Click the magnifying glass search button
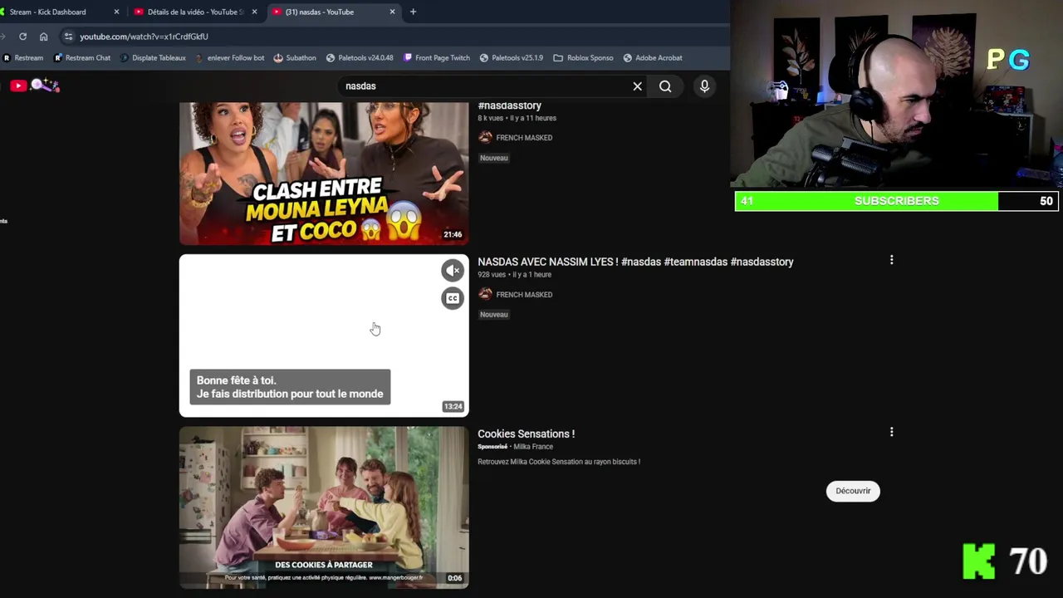The width and height of the screenshot is (1063, 598). click(665, 86)
